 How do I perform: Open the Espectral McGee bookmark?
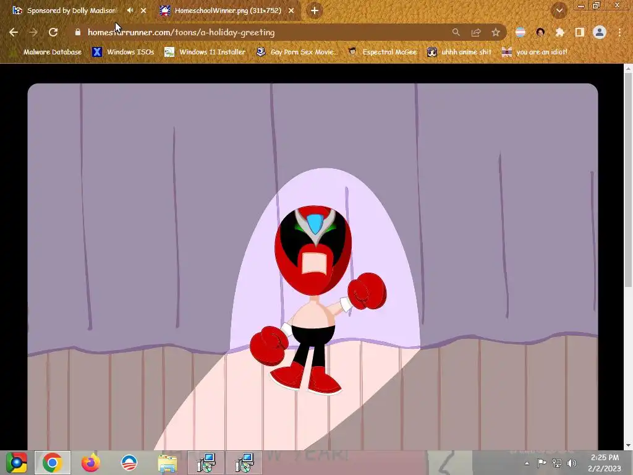(x=383, y=52)
